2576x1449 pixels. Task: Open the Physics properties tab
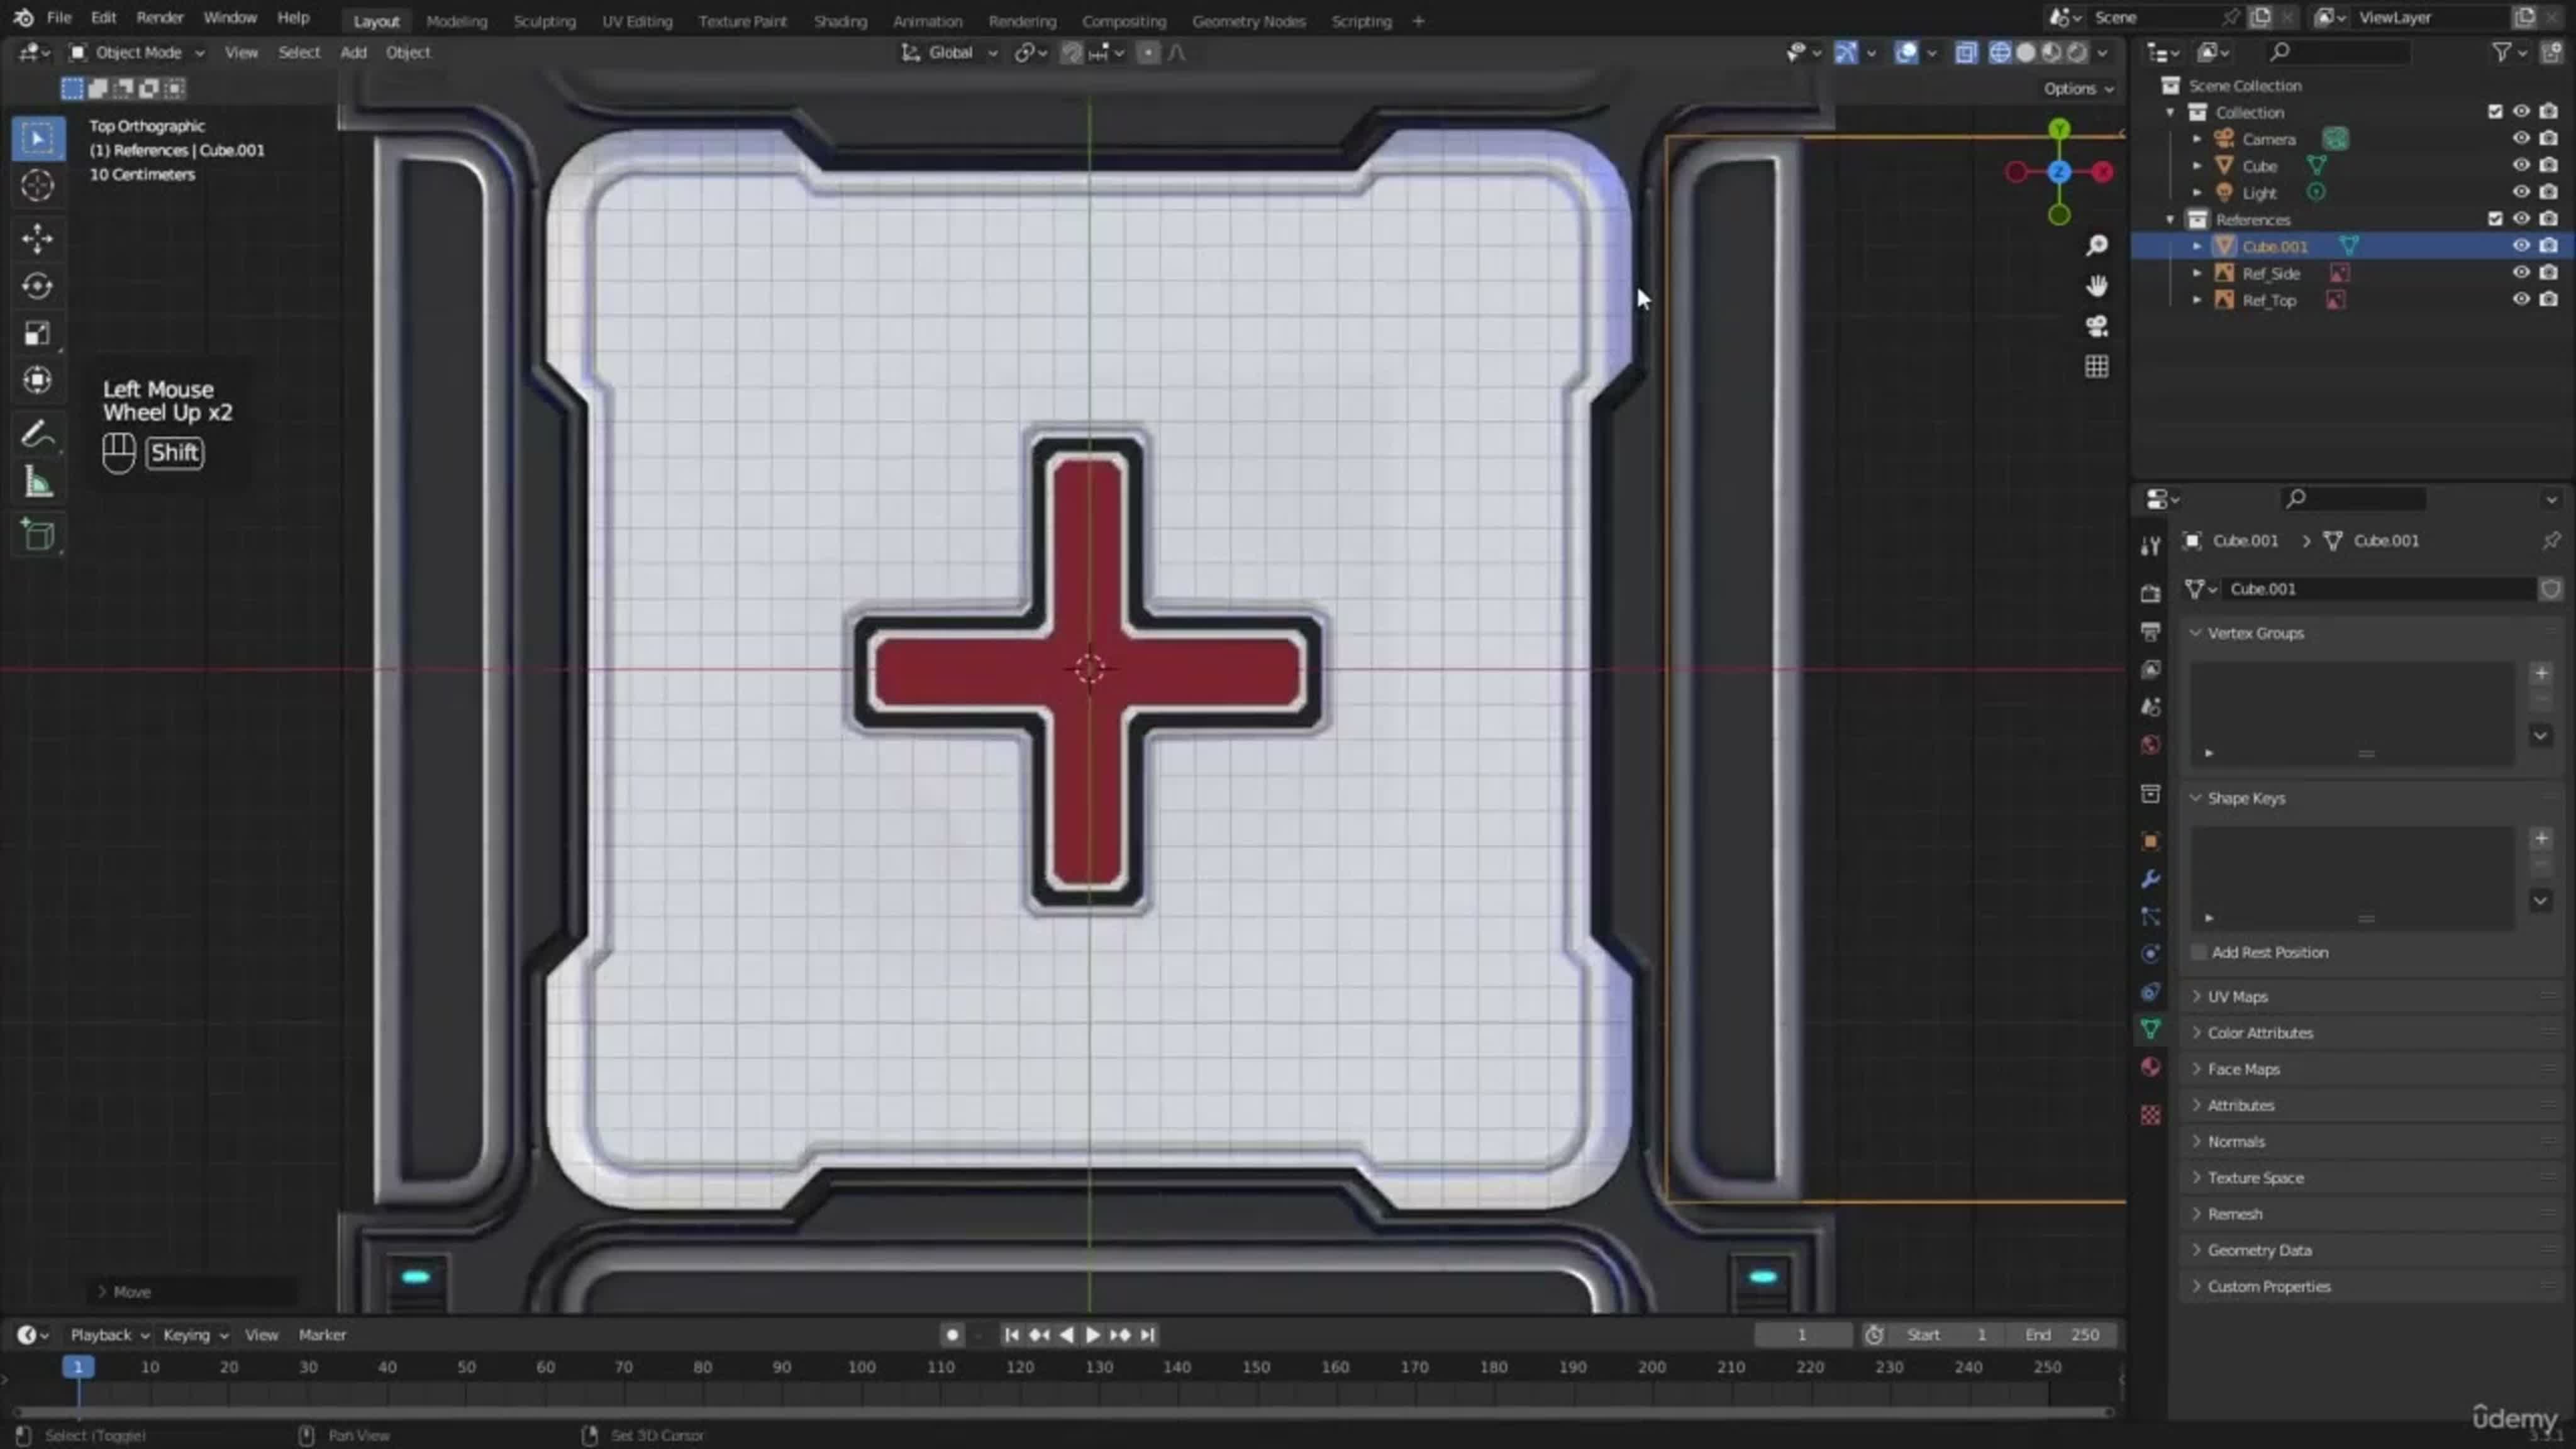2150,954
